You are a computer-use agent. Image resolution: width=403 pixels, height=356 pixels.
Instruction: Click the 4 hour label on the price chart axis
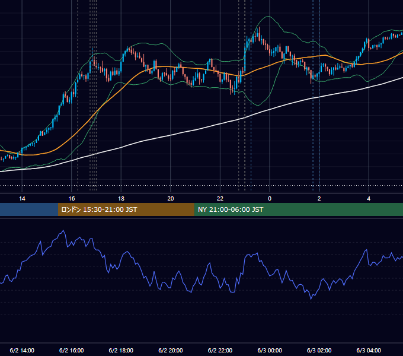369,199
